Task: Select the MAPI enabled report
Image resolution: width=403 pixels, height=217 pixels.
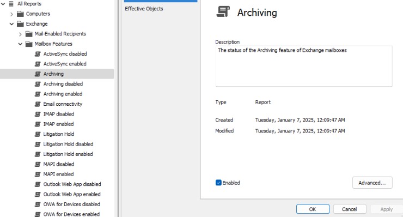Action: tap(58, 174)
